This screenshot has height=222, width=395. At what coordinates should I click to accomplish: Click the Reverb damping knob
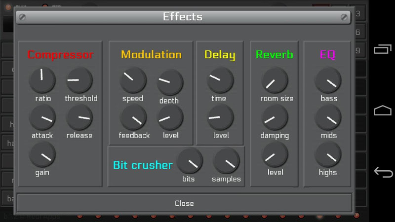click(275, 117)
